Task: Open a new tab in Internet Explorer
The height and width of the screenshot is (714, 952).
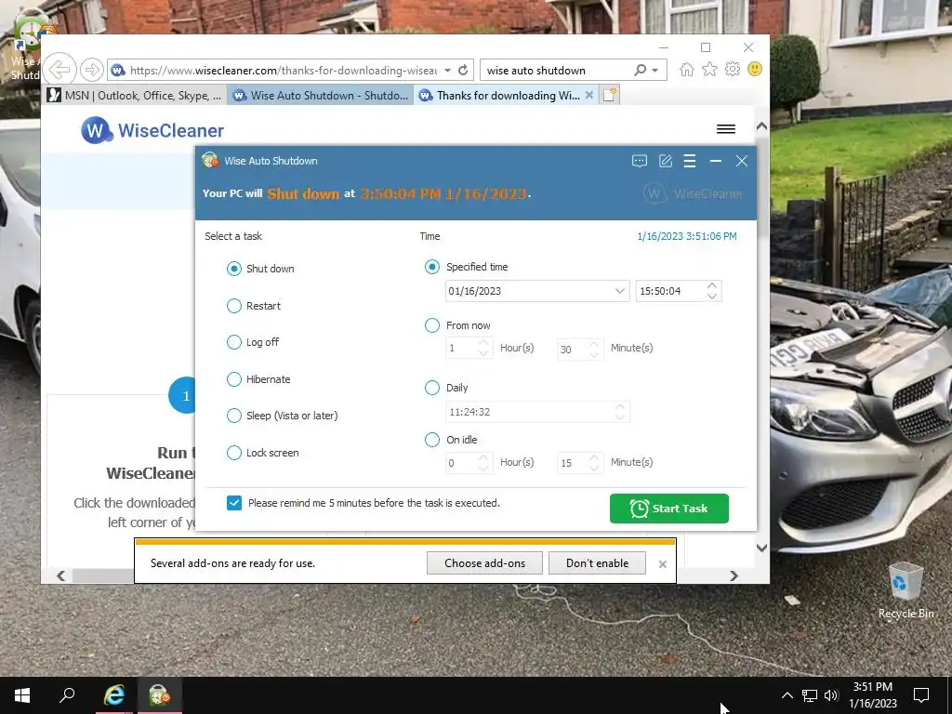Action: 610,96
